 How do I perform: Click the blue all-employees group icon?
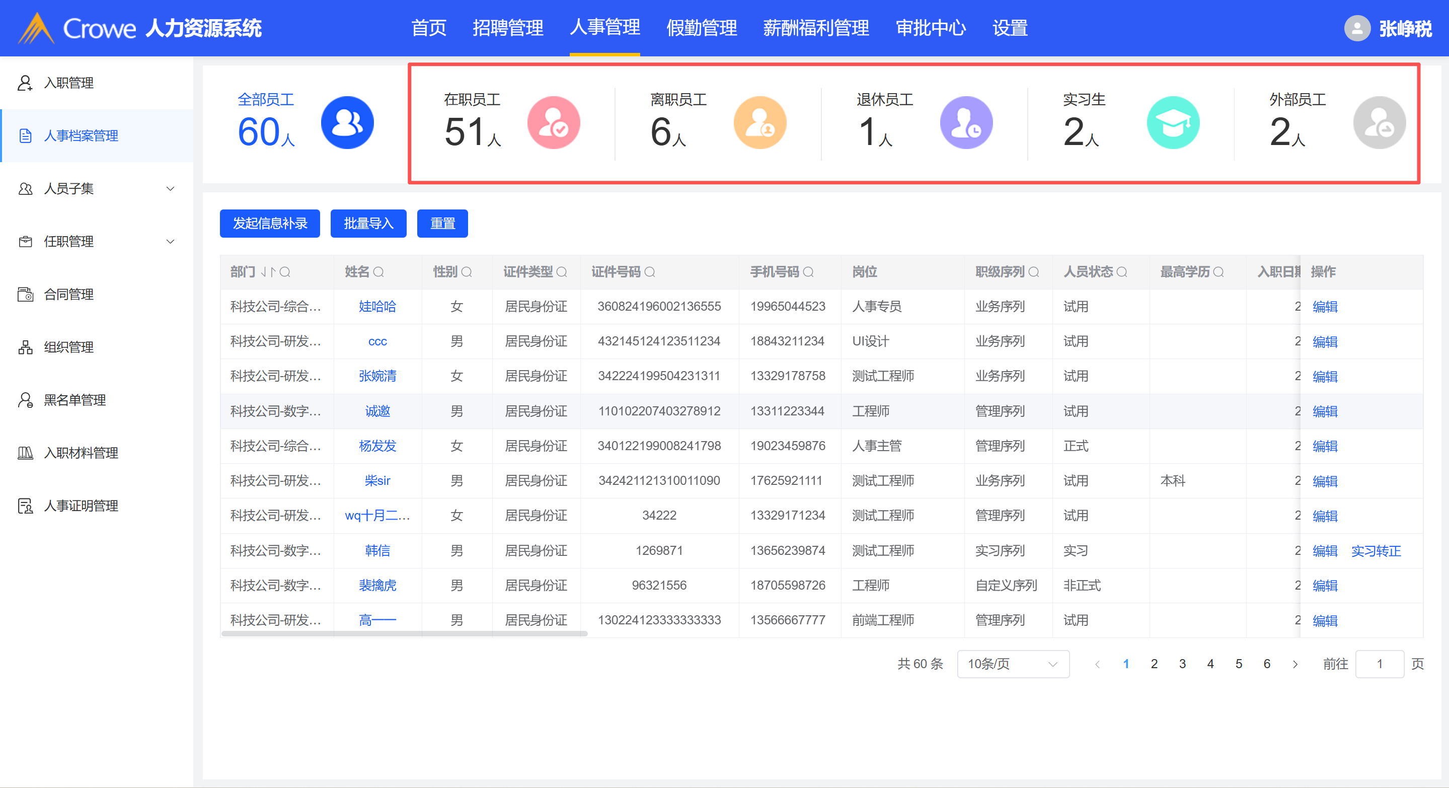click(x=347, y=123)
